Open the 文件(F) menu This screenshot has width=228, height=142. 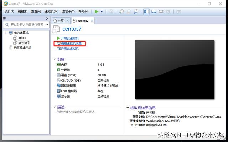tap(10, 12)
